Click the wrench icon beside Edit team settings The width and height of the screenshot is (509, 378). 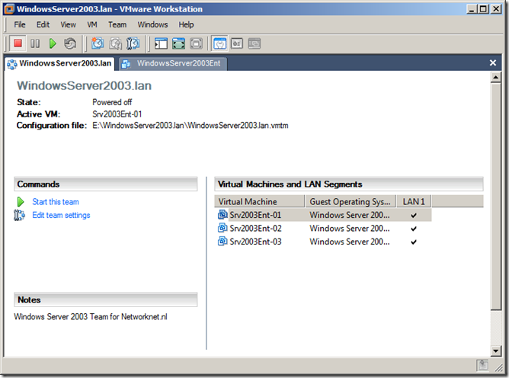point(19,215)
